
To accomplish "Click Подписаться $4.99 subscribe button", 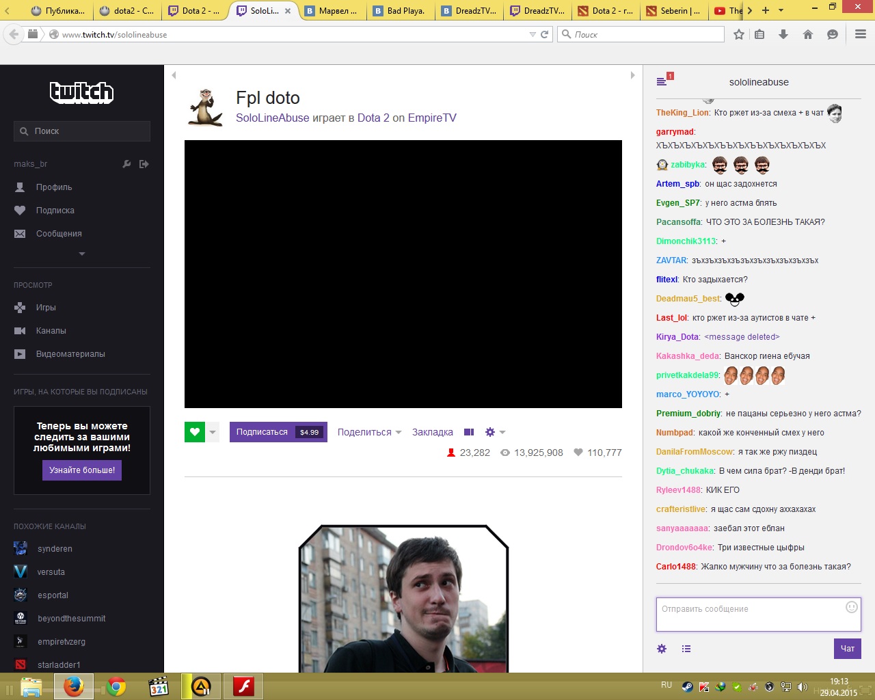I will [278, 432].
